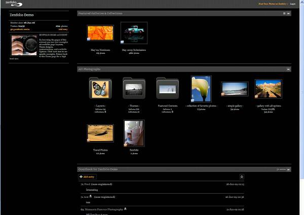Click collection of favorite photos label
Viewport: 304px width, 215px height.
(x=201, y=106)
